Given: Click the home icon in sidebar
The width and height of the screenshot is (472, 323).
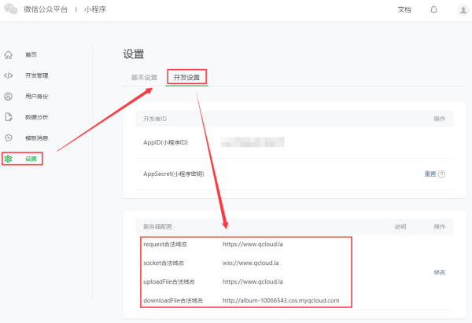Looking at the screenshot, I should 9,55.
